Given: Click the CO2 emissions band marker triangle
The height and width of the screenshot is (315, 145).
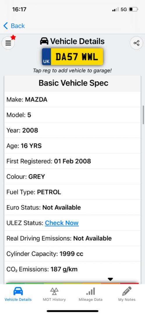Looking at the screenshot, I should pos(110,279).
